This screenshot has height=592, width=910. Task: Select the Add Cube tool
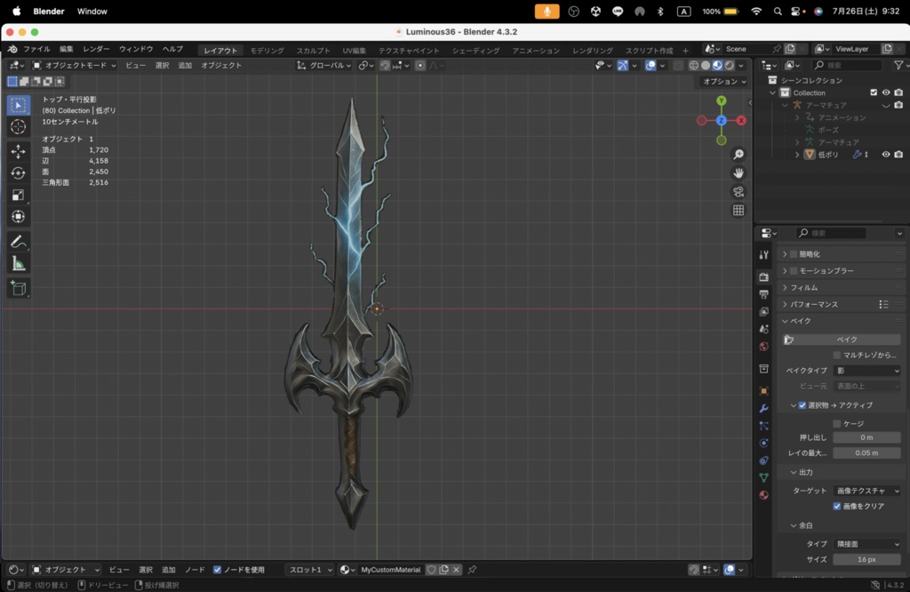[x=19, y=287]
